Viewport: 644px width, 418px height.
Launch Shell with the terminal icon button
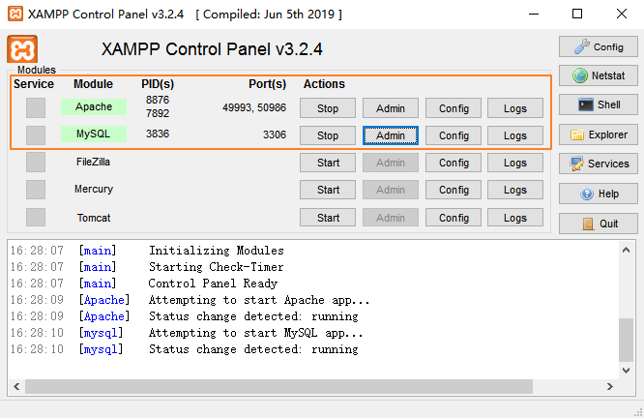[x=598, y=104]
